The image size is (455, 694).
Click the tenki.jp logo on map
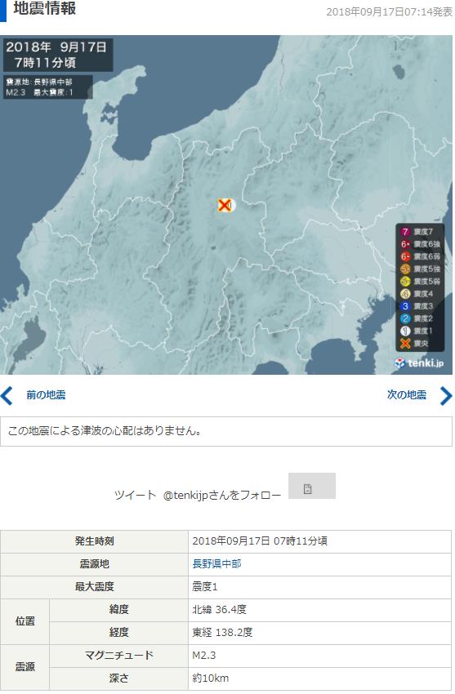(x=418, y=363)
